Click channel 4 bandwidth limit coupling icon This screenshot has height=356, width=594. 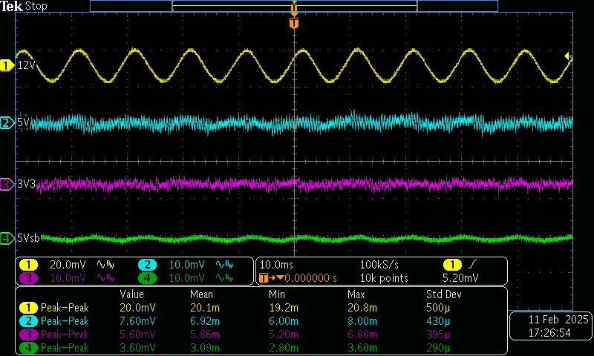click(x=224, y=278)
